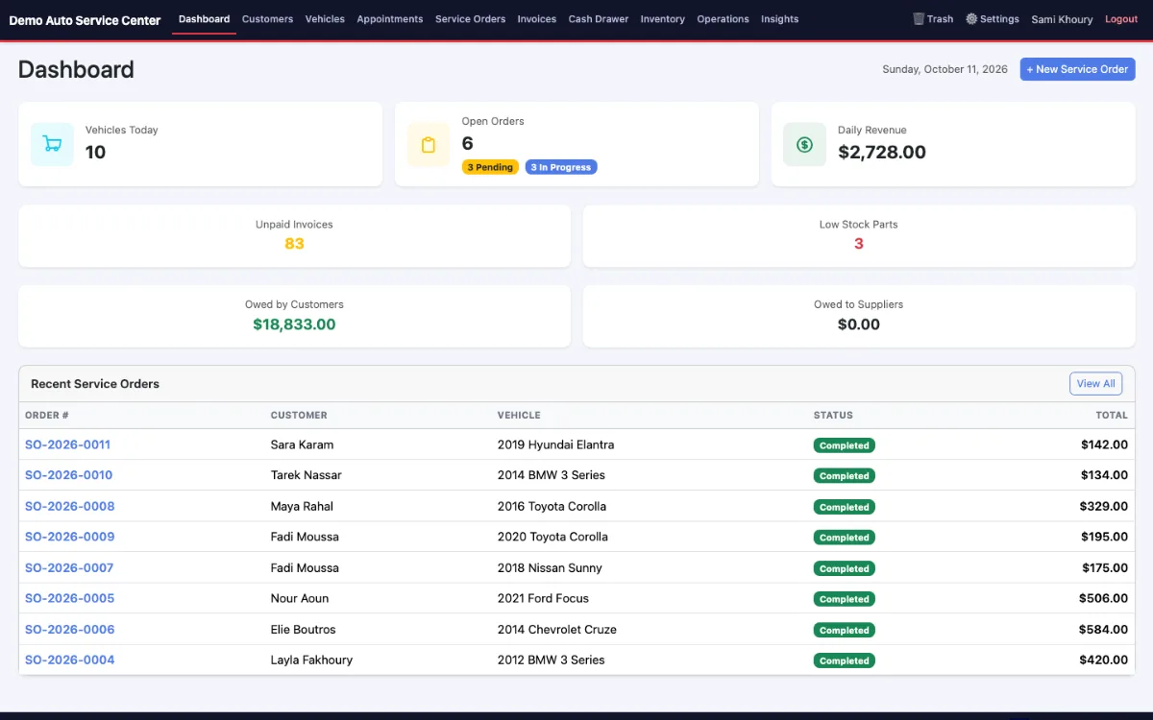Click the Daily Revenue dollar icon
This screenshot has width=1153, height=720.
[804, 144]
